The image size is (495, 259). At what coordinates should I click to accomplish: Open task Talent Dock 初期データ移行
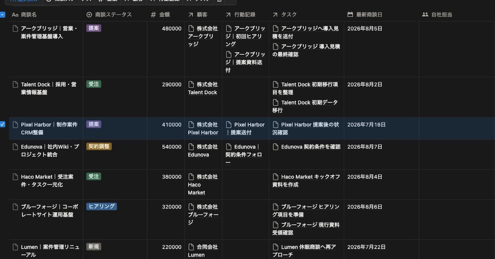tap(305, 106)
